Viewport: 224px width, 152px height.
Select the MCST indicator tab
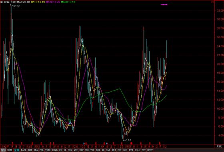[150, 150]
